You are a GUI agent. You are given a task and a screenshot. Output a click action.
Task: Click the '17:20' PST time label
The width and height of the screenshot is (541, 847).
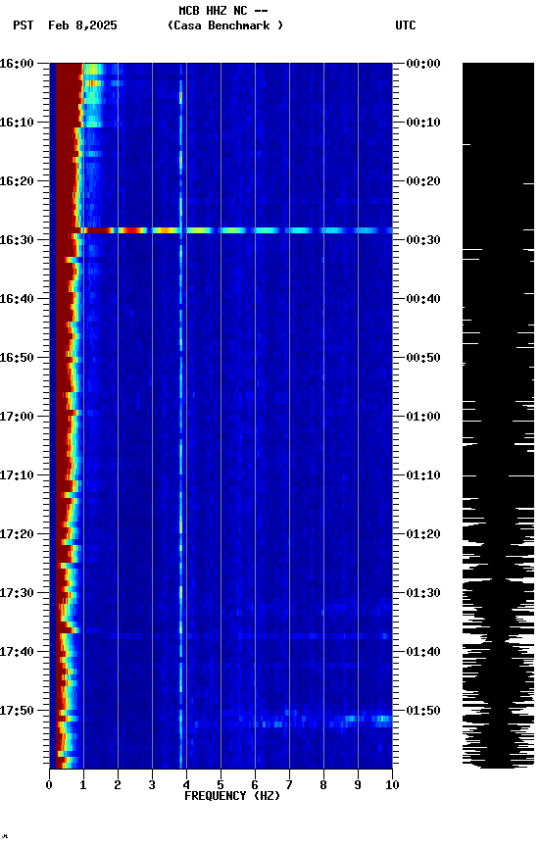17,535
